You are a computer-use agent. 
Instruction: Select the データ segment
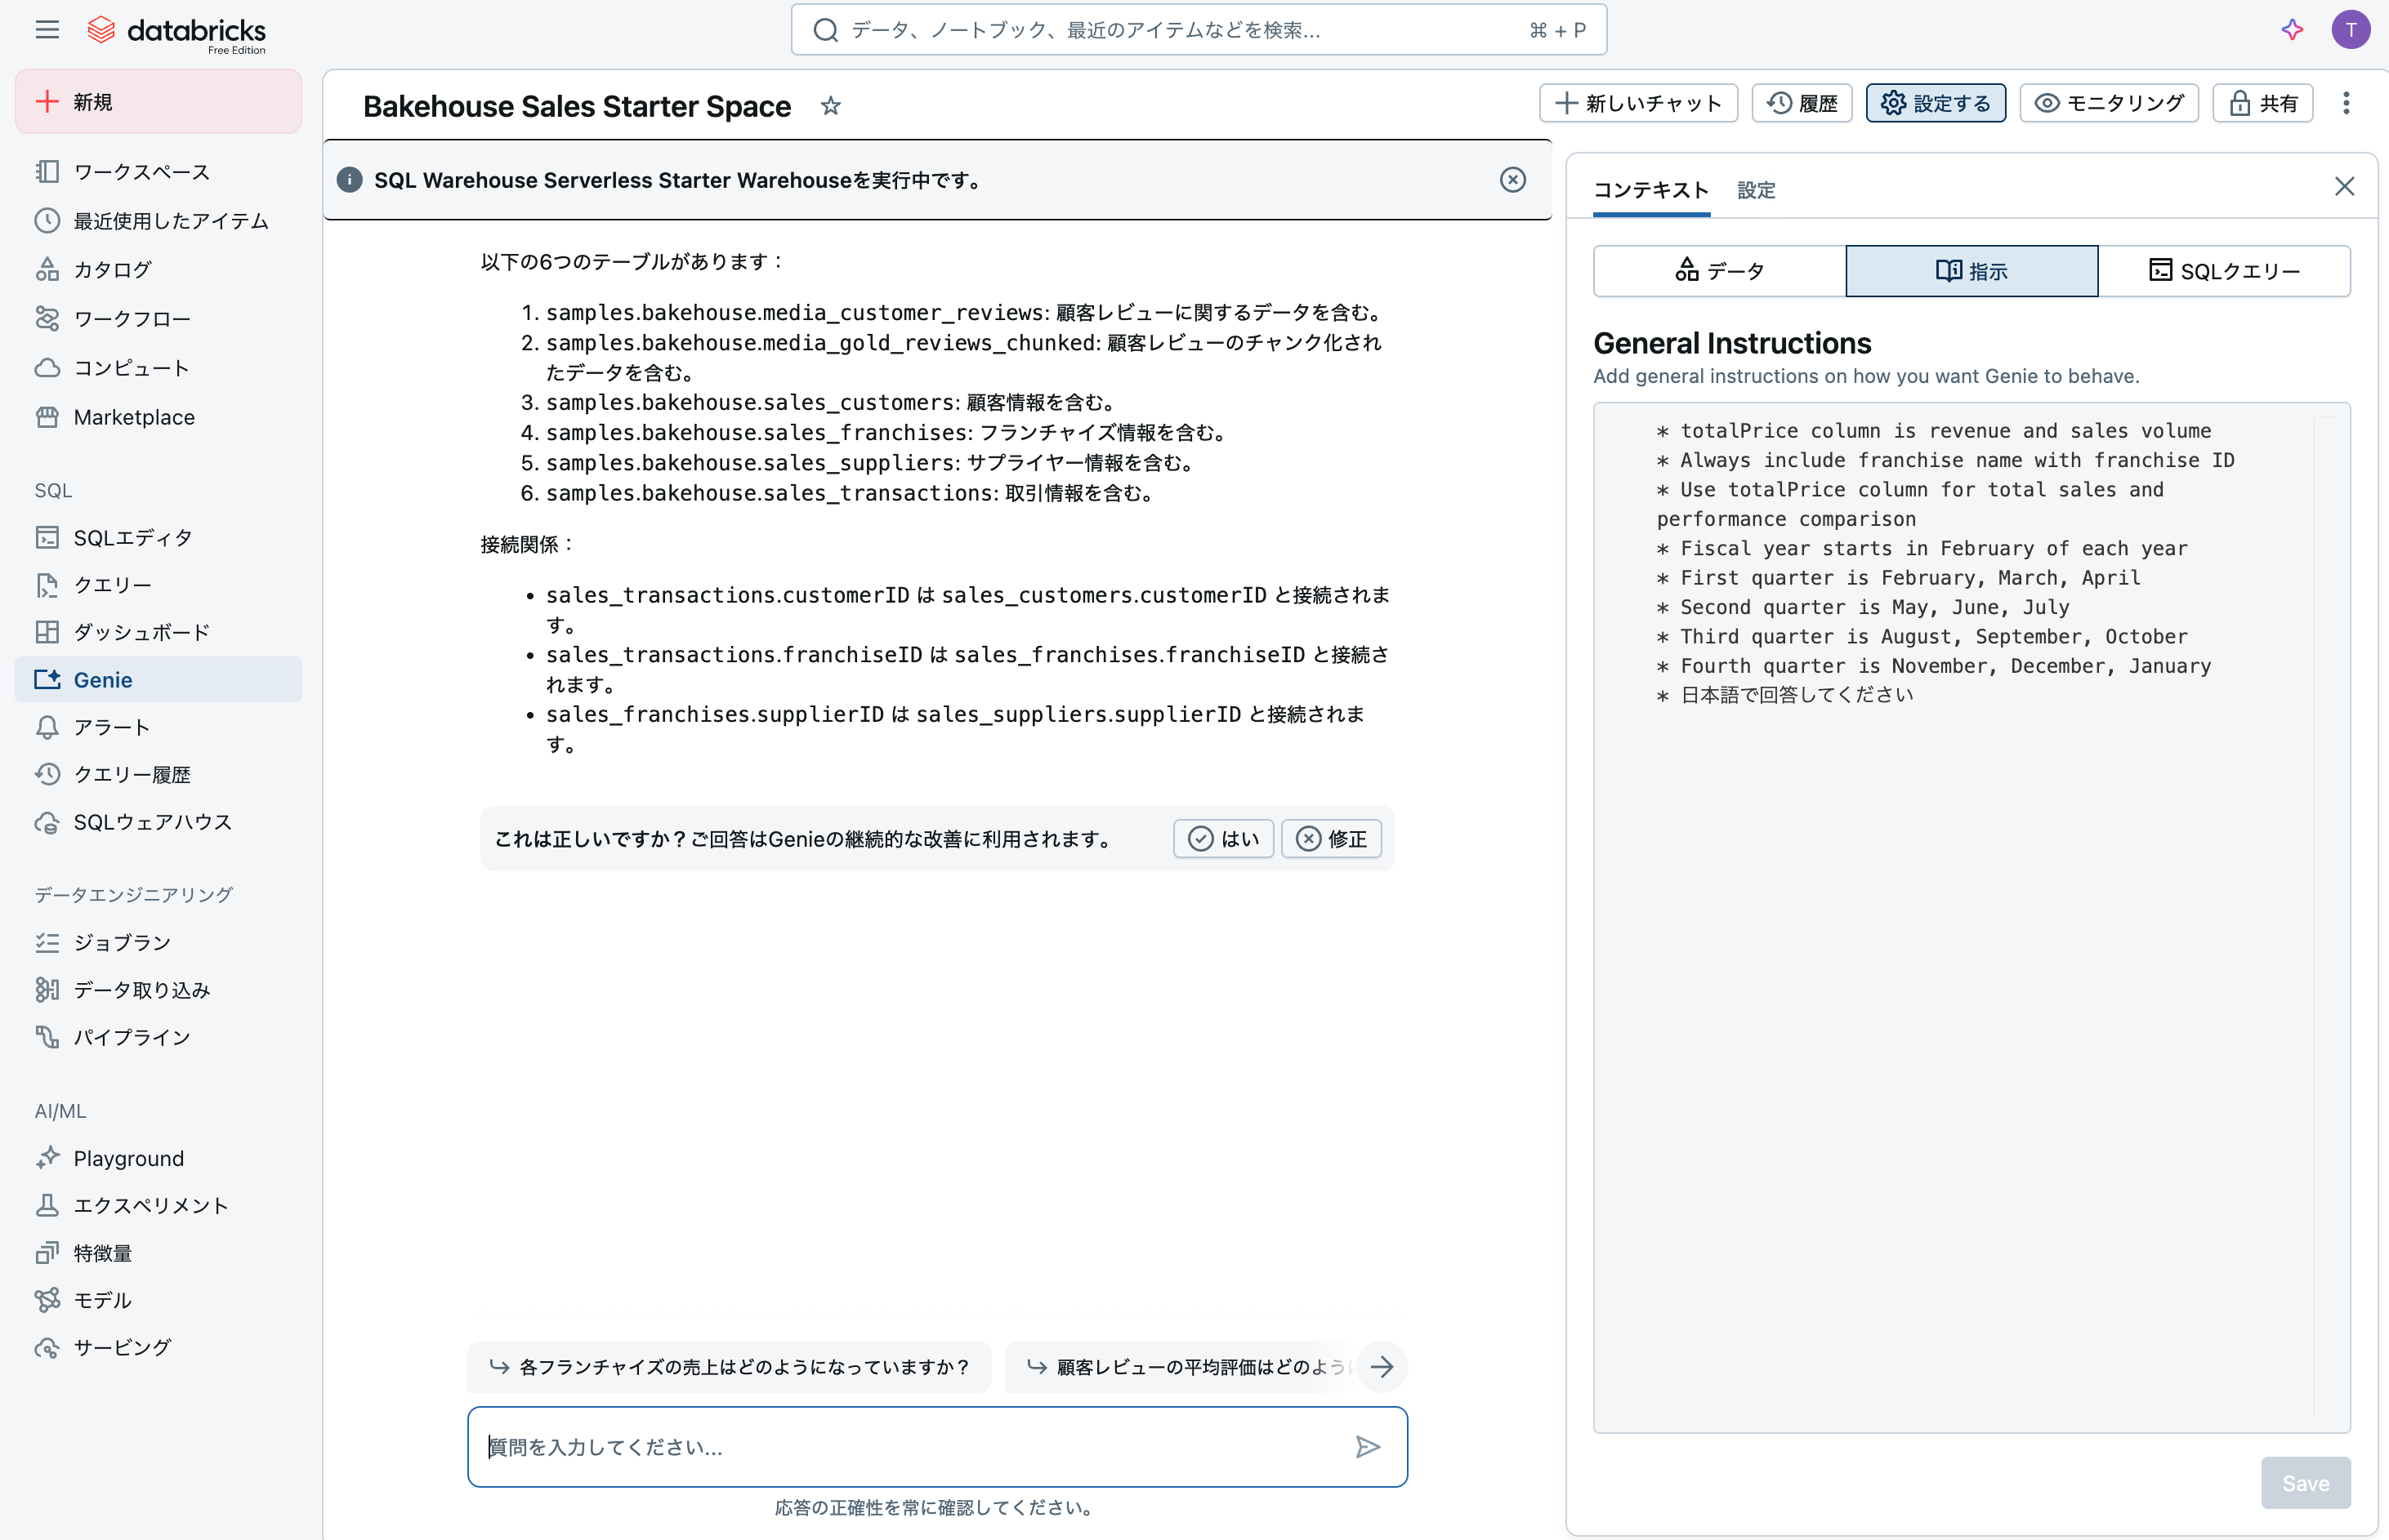coord(1720,271)
